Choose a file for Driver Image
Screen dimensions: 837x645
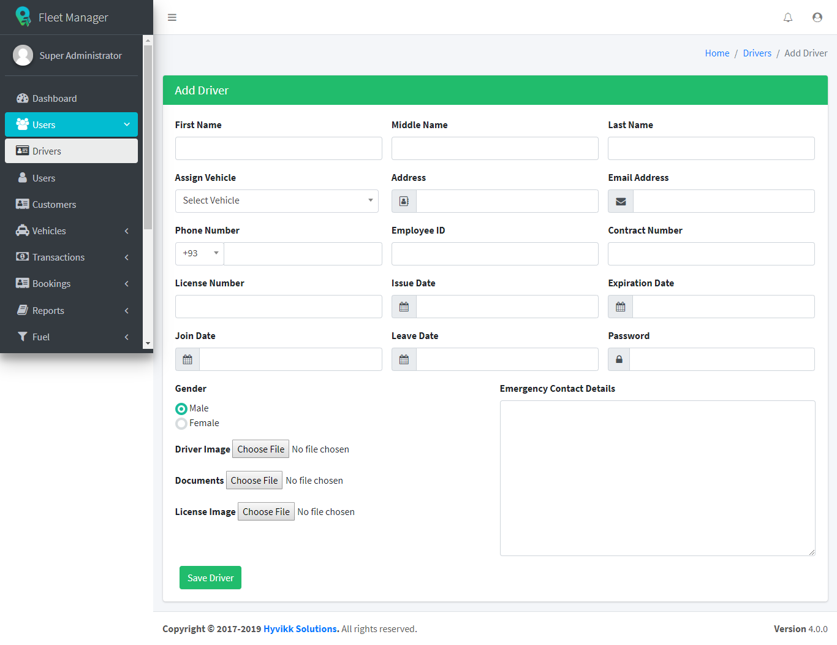260,449
